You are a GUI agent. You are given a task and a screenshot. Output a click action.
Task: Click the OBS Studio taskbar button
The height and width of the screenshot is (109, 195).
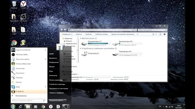pyautogui.click(x=66, y=107)
